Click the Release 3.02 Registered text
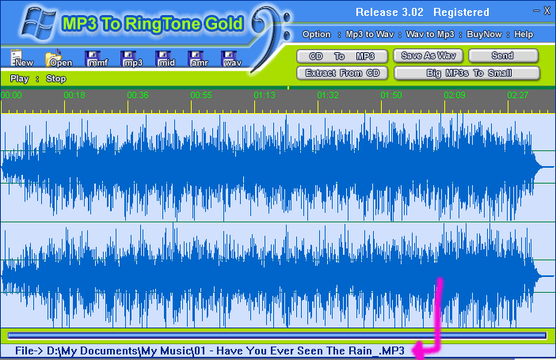The image size is (556, 360). [422, 13]
